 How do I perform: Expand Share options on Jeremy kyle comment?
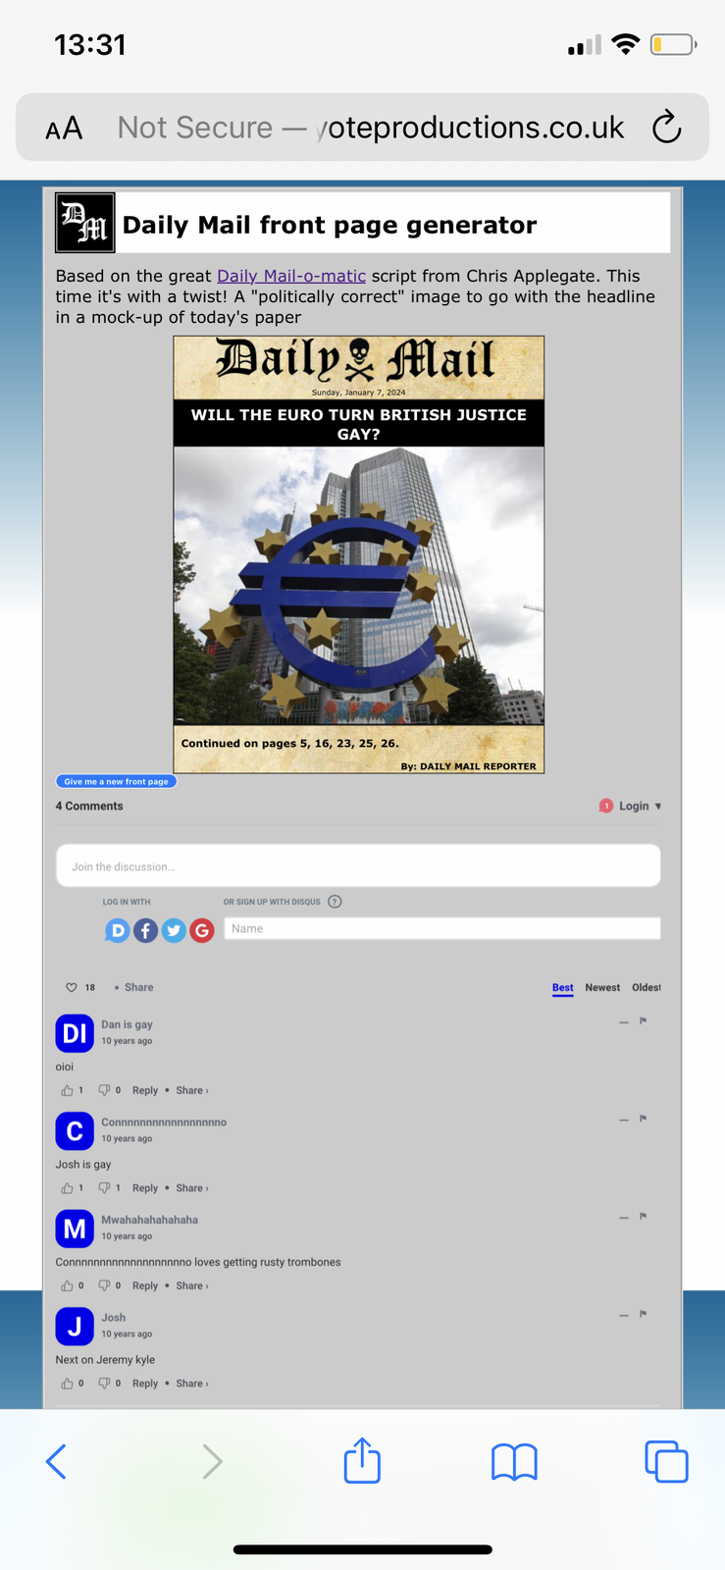pyautogui.click(x=191, y=1384)
